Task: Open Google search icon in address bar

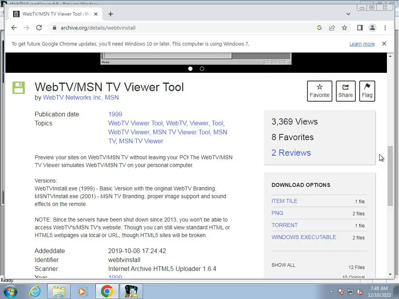Action: pos(320,28)
